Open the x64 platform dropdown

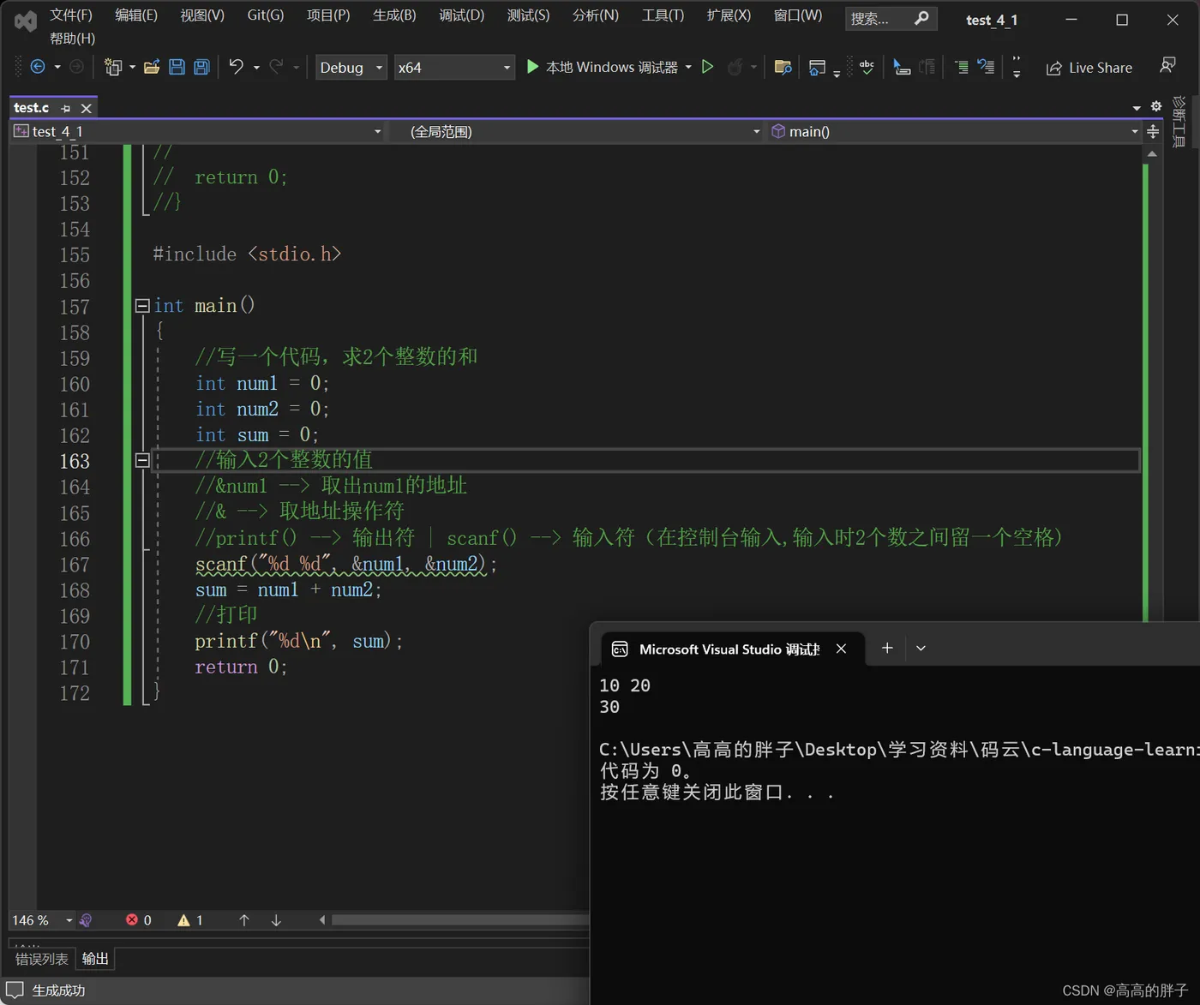pos(453,67)
